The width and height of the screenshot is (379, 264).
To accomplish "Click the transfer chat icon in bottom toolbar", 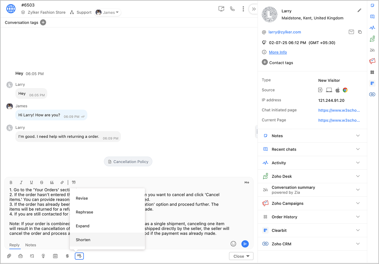I will (32, 256).
